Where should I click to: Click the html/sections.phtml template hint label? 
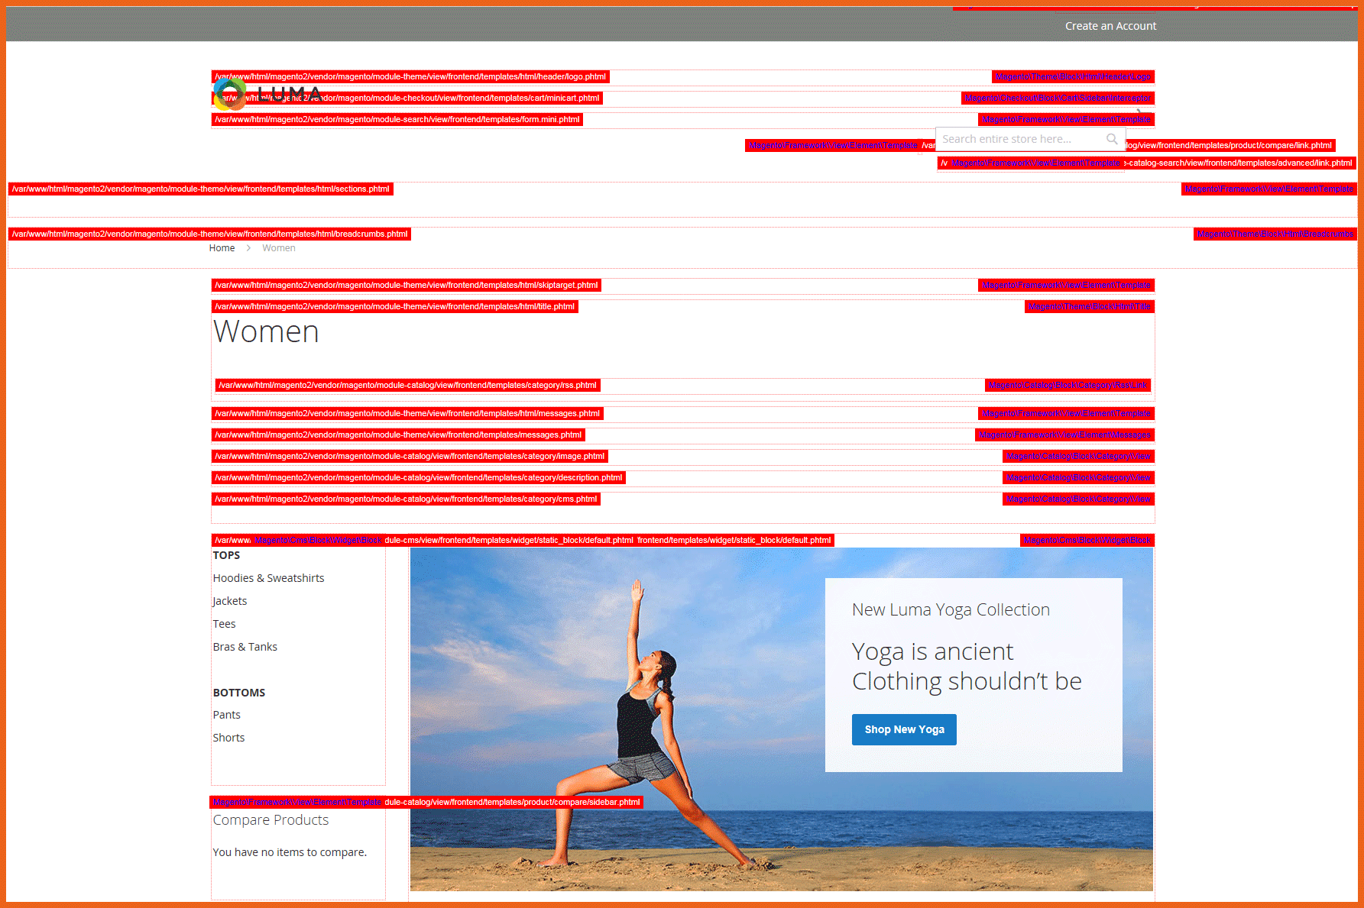pos(201,189)
